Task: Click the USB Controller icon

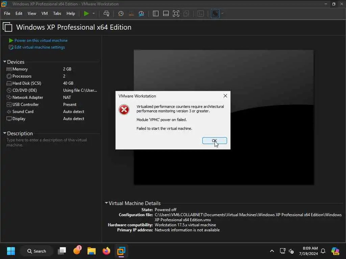Action: tap(9, 105)
